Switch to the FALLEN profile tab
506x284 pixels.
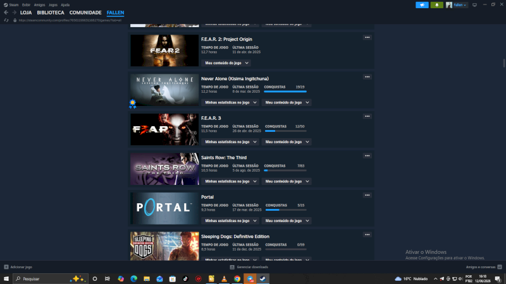click(x=115, y=13)
